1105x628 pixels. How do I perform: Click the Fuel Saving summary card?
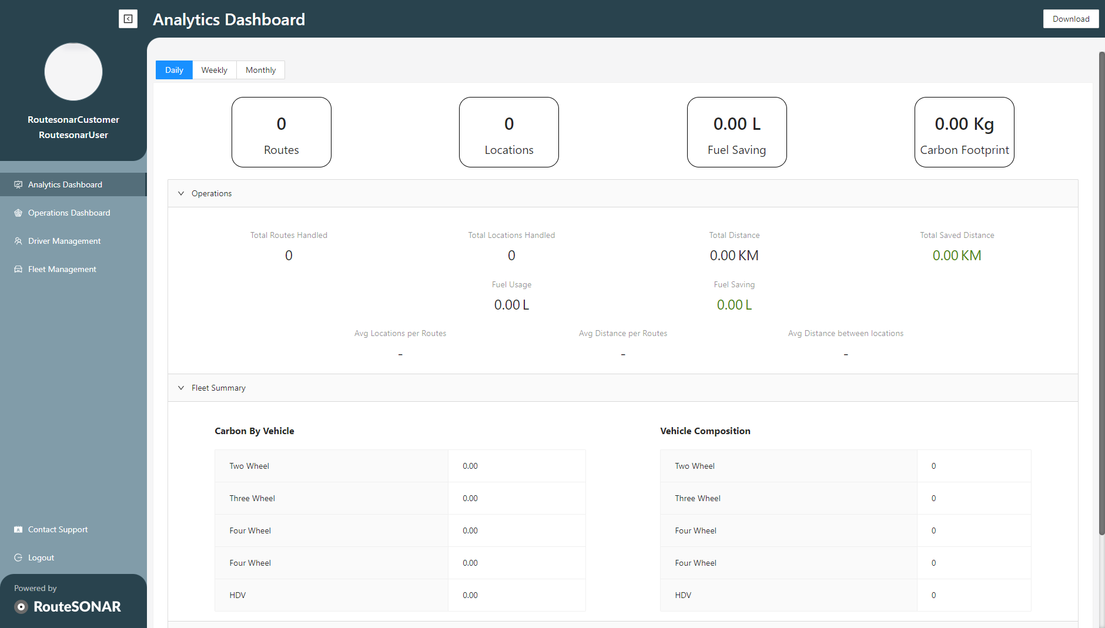[737, 132]
